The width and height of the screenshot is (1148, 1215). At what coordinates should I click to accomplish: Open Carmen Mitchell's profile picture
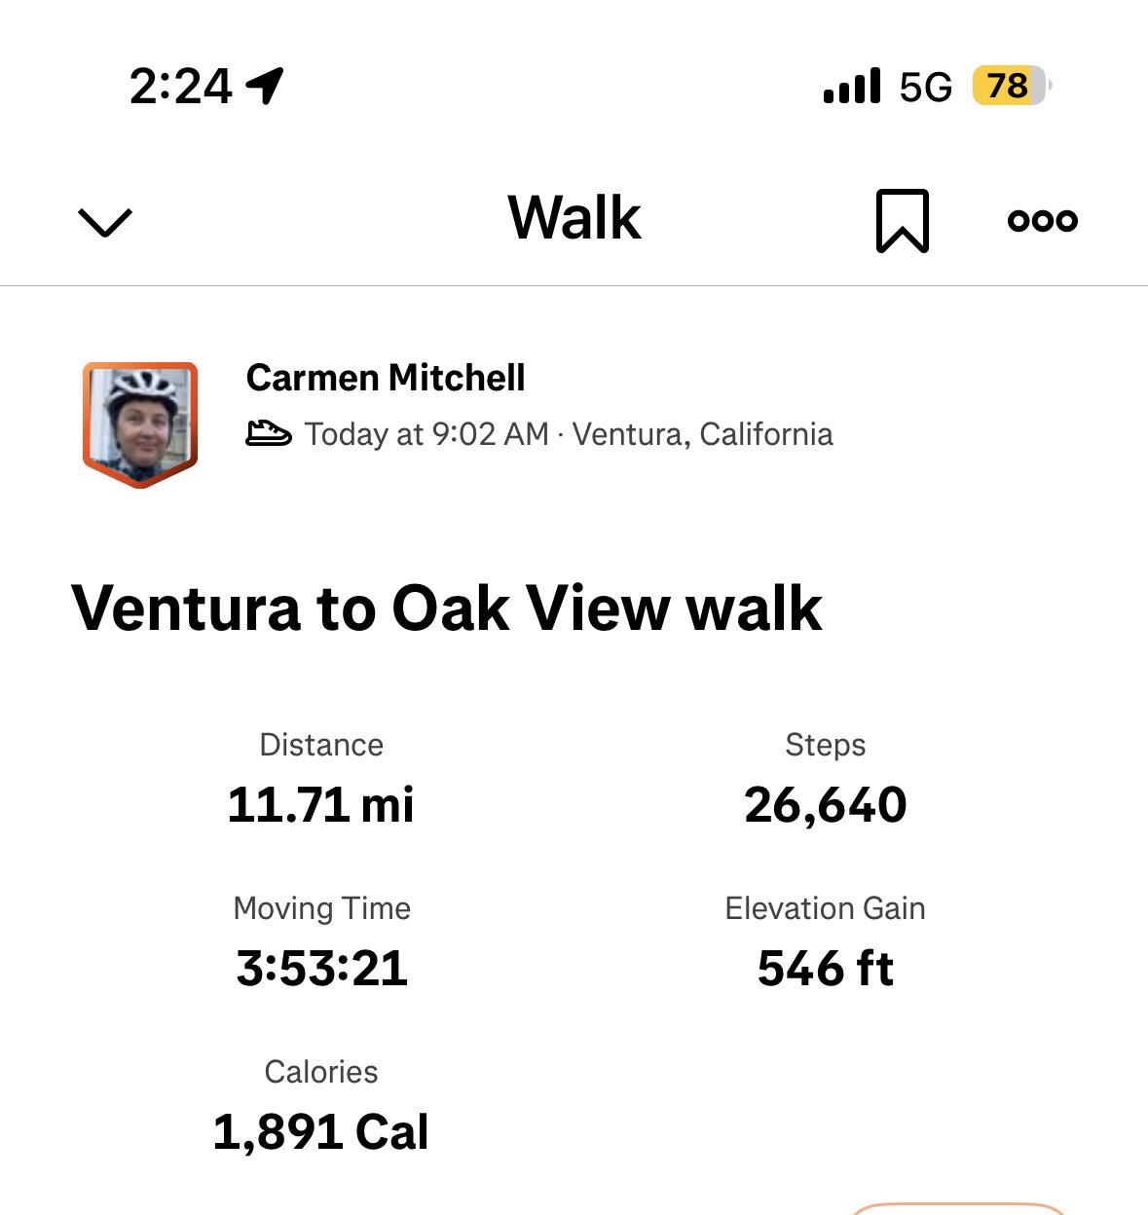(x=140, y=423)
